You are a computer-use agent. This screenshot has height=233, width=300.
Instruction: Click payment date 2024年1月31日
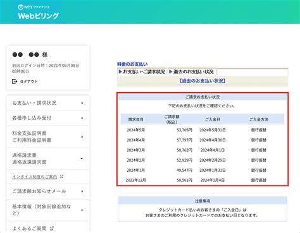213,170
